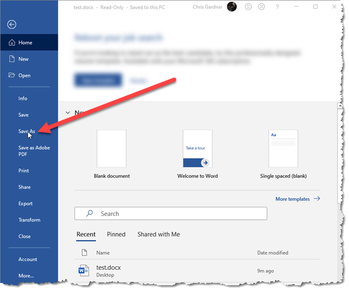Click the back arrow circle icon
Viewport: 349px width, 291px height.
coord(12,24)
